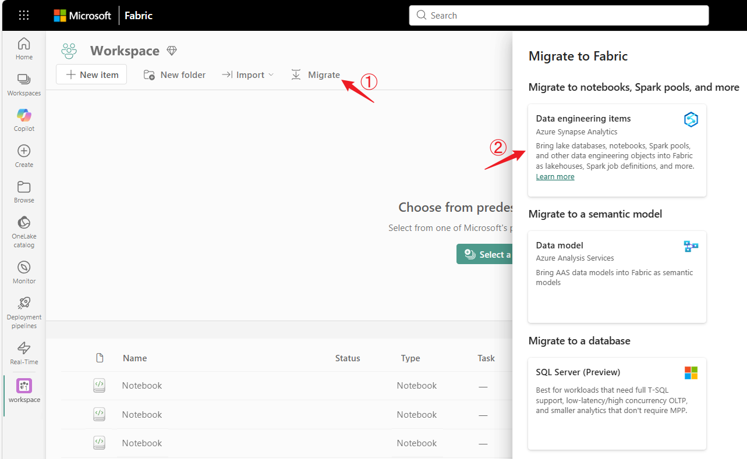
Task: Click the Migrate to Fabric panel heading
Action: point(578,56)
